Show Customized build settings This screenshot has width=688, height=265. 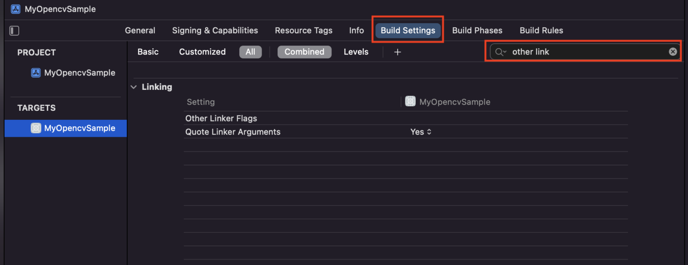click(x=202, y=52)
